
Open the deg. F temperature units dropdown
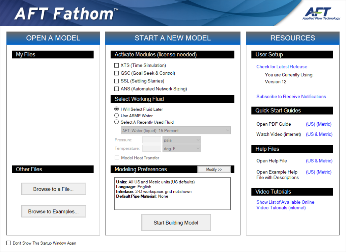click(182, 149)
